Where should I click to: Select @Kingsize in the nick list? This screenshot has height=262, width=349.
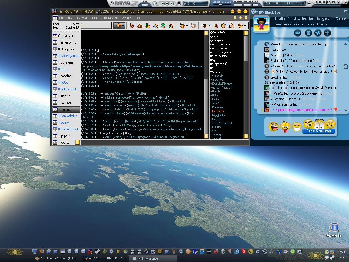217,40
